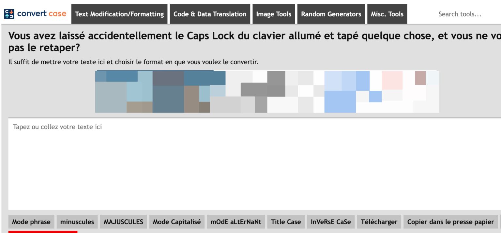Apply InVeRsE CaSe conversion
Screen dimensions: 501x233
pyautogui.click(x=331, y=222)
